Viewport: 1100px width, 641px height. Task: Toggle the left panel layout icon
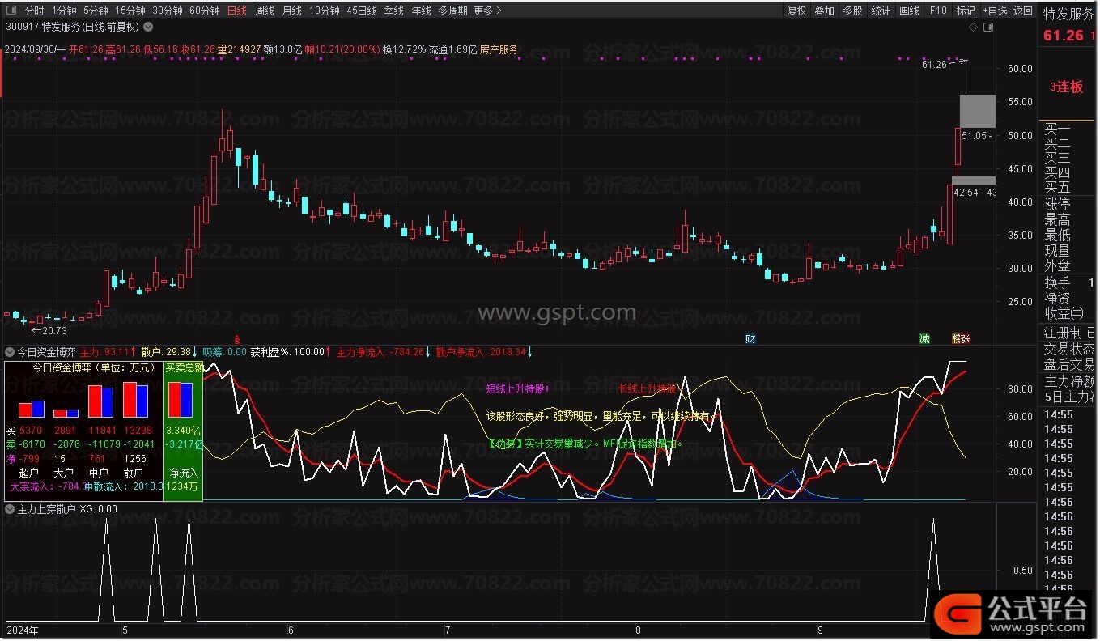[x=11, y=11]
